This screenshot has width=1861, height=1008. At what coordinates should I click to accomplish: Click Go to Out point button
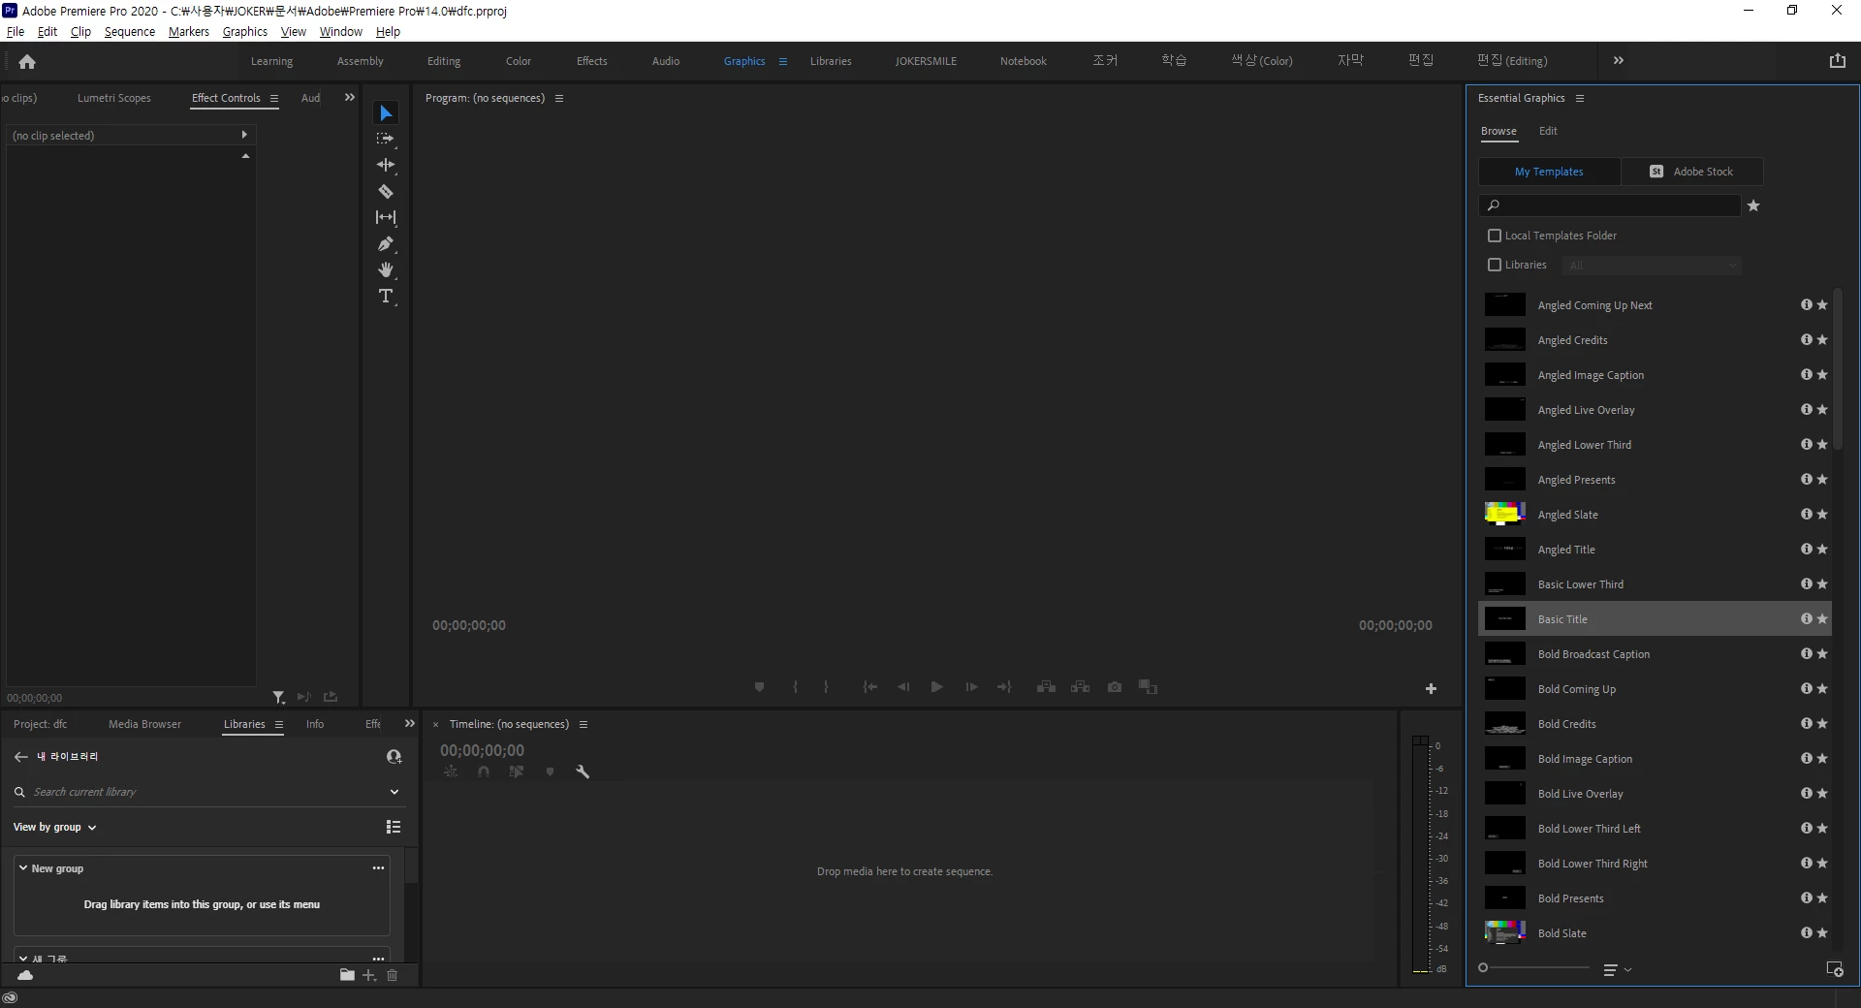click(1004, 687)
